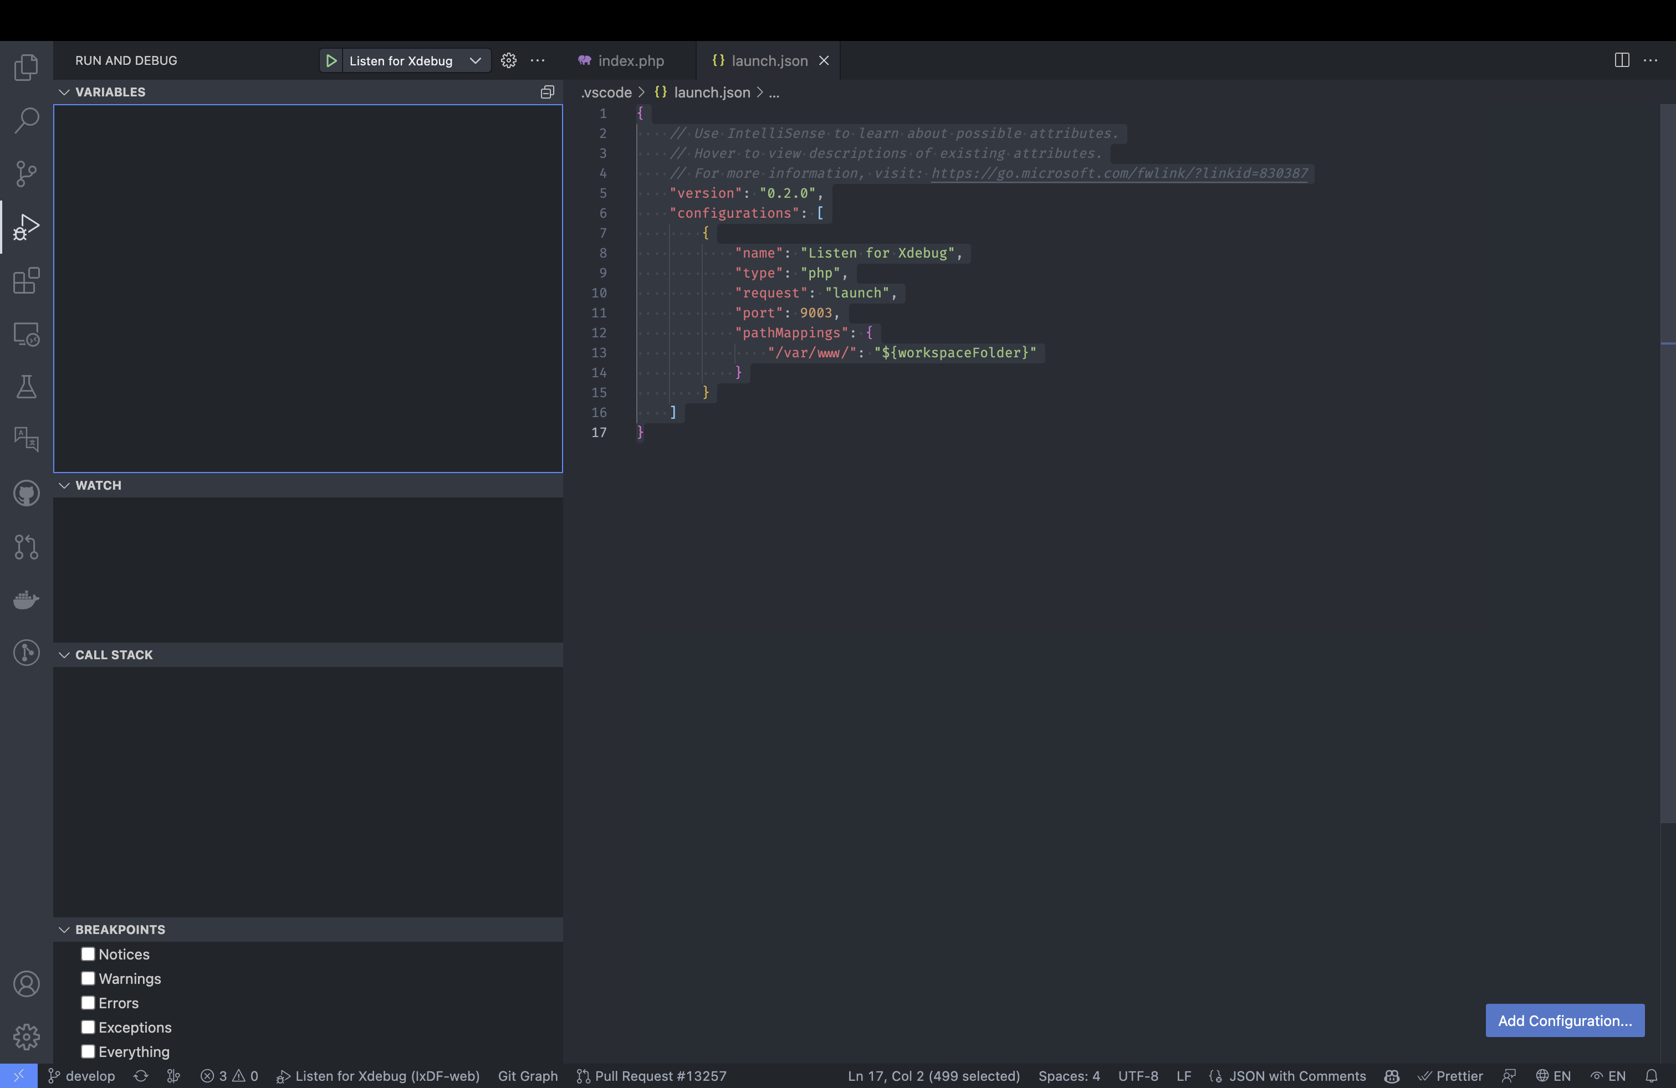Click the .vscode breadcrumb item

[x=607, y=92]
